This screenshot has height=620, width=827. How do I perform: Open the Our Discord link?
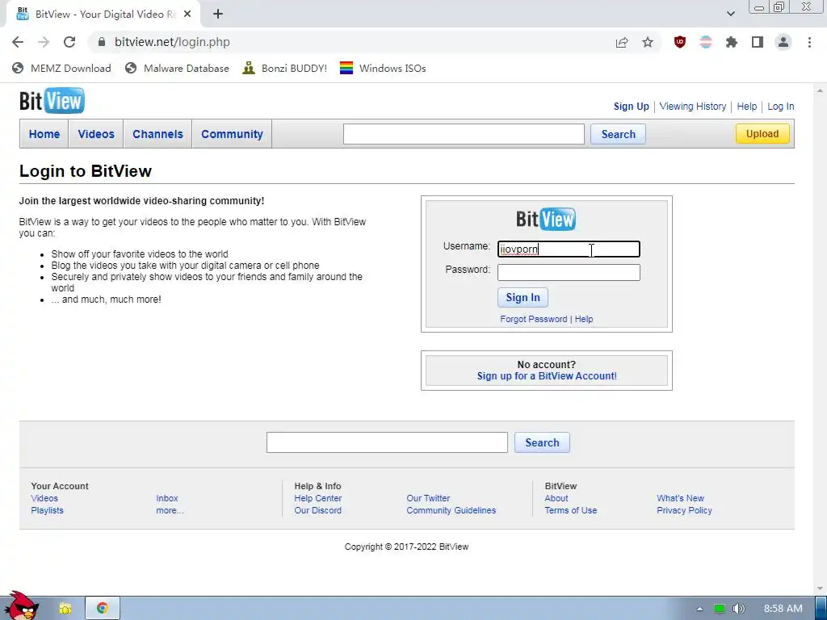(x=317, y=510)
